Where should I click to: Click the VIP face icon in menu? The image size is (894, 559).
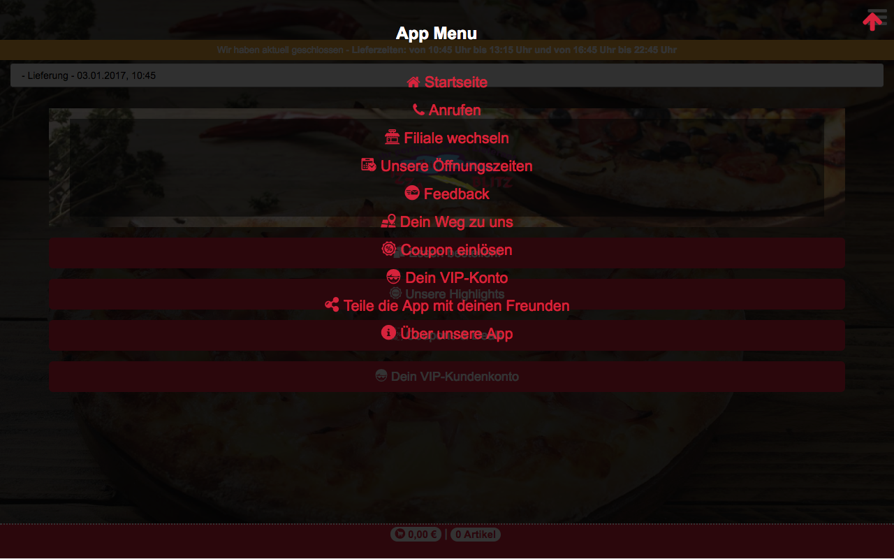coord(393,277)
